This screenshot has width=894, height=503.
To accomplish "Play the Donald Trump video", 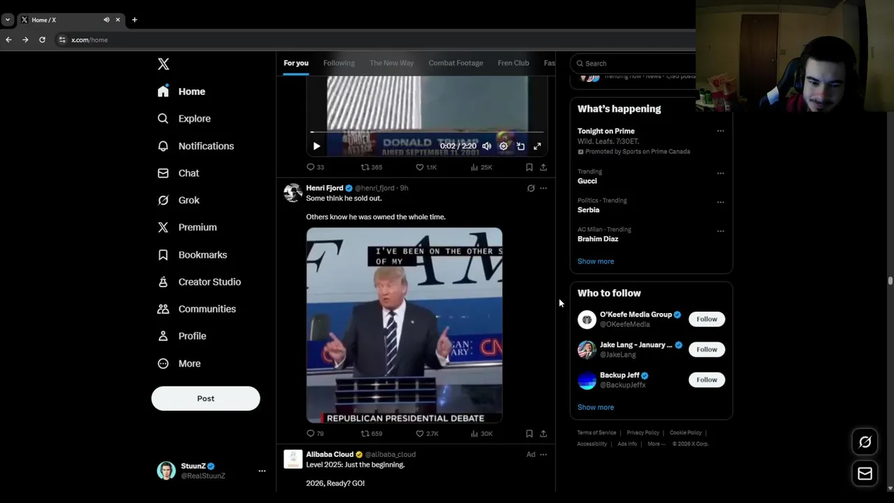I will coord(316,146).
